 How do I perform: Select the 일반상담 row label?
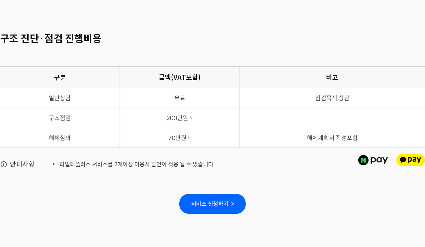tap(60, 98)
